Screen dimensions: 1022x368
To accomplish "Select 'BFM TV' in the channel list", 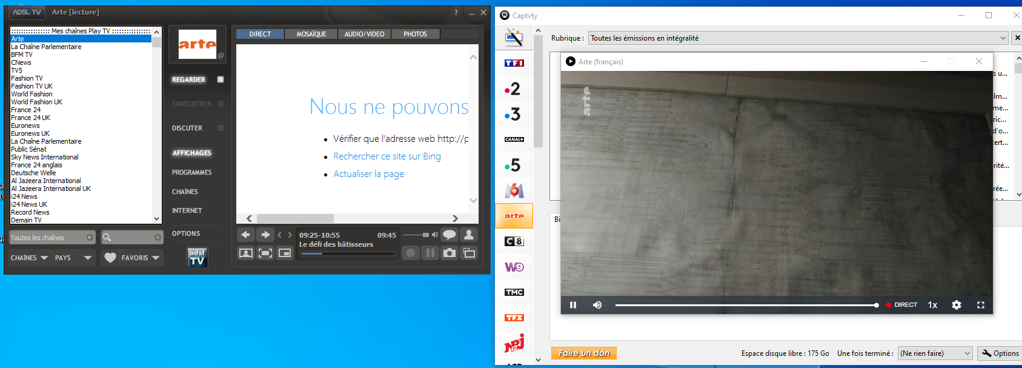I will pyautogui.click(x=22, y=55).
